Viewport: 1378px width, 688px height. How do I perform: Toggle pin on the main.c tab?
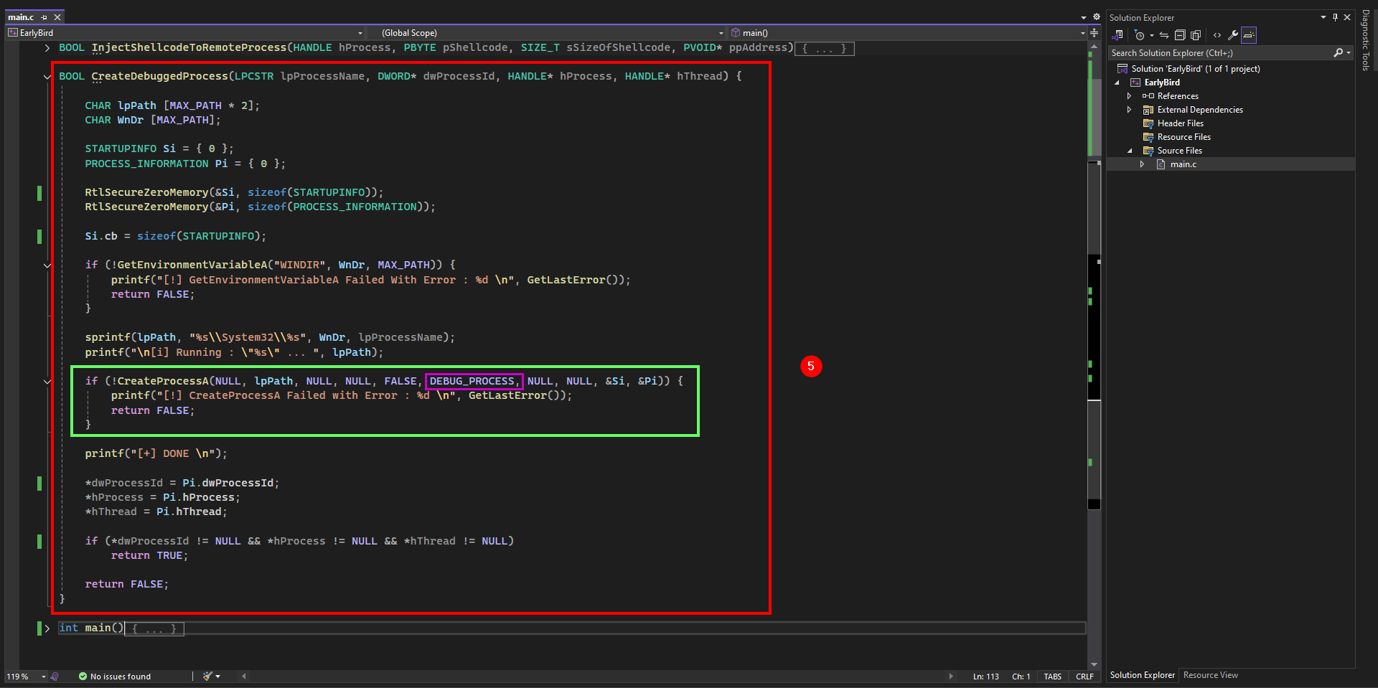click(x=44, y=17)
